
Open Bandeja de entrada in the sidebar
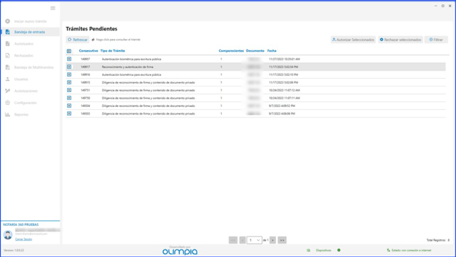30,32
